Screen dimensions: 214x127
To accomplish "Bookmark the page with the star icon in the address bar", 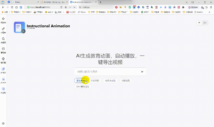I will tap(66, 7).
